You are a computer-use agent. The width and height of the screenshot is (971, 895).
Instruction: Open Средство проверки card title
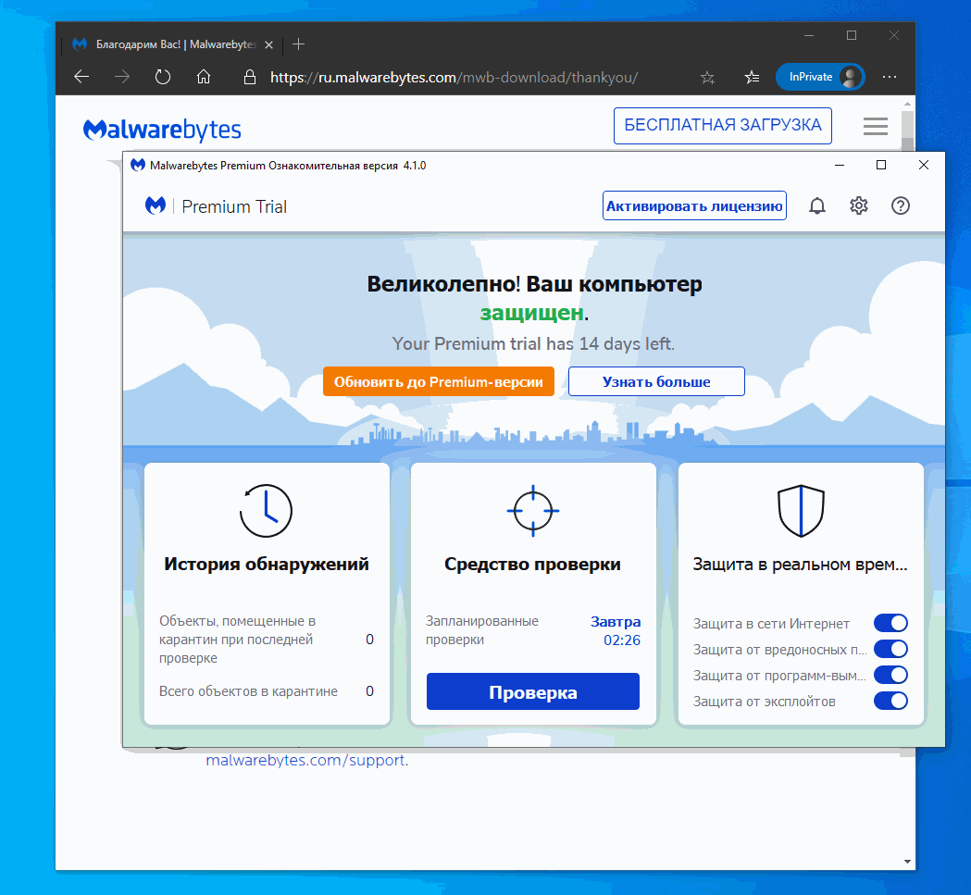532,565
